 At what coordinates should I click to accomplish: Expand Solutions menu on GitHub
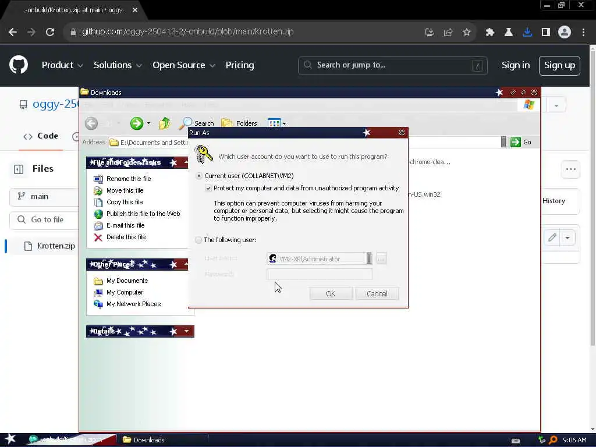(118, 65)
